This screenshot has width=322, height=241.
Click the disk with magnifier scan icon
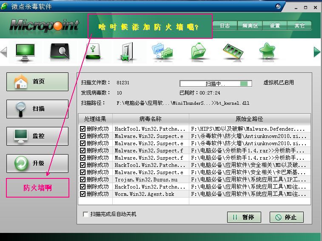[x=59, y=52]
